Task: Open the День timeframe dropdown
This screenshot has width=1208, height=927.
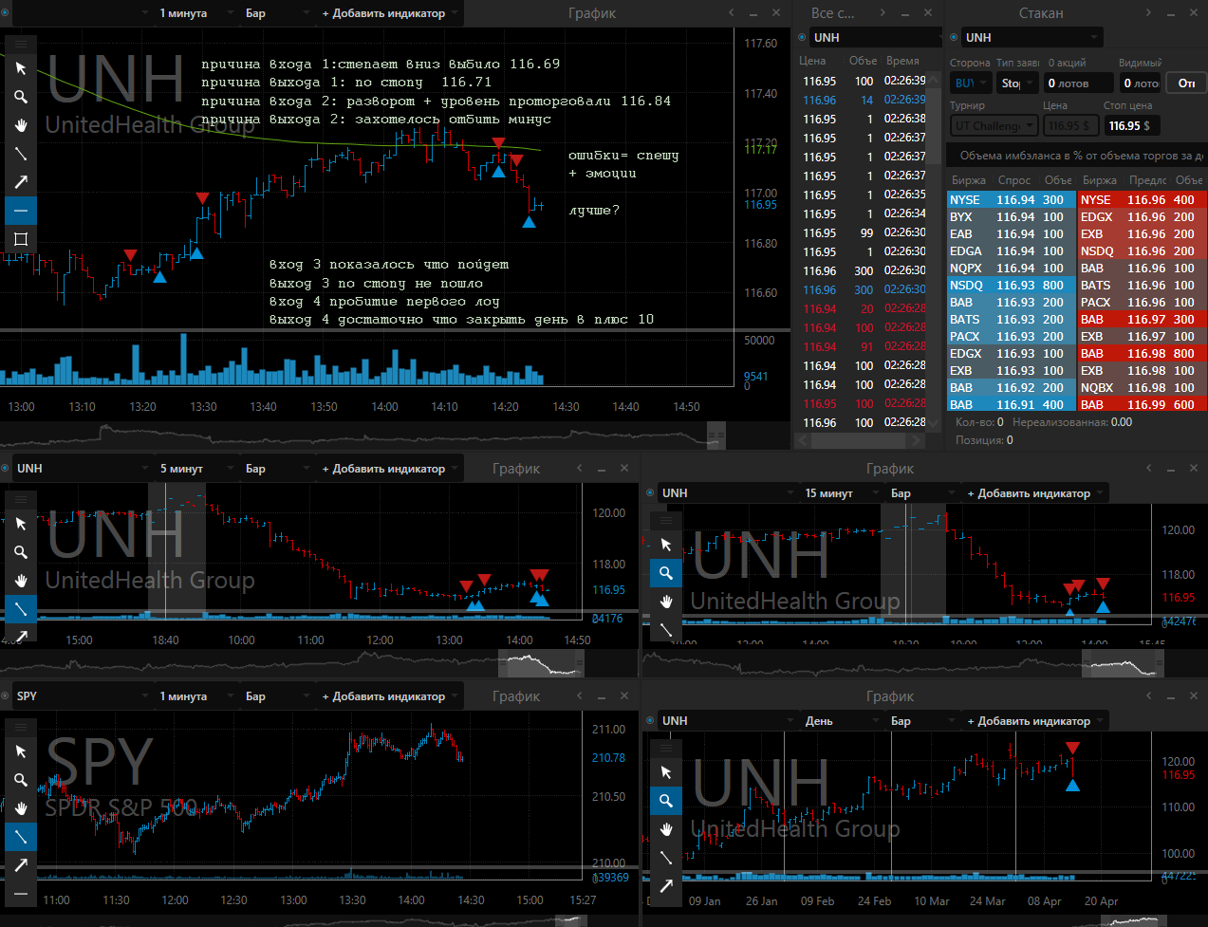Action: [x=841, y=721]
